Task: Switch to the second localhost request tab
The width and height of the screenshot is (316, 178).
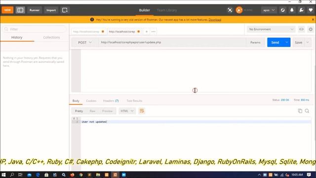Action: tap(124, 32)
